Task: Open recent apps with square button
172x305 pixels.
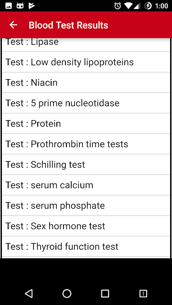Action: (105, 294)
